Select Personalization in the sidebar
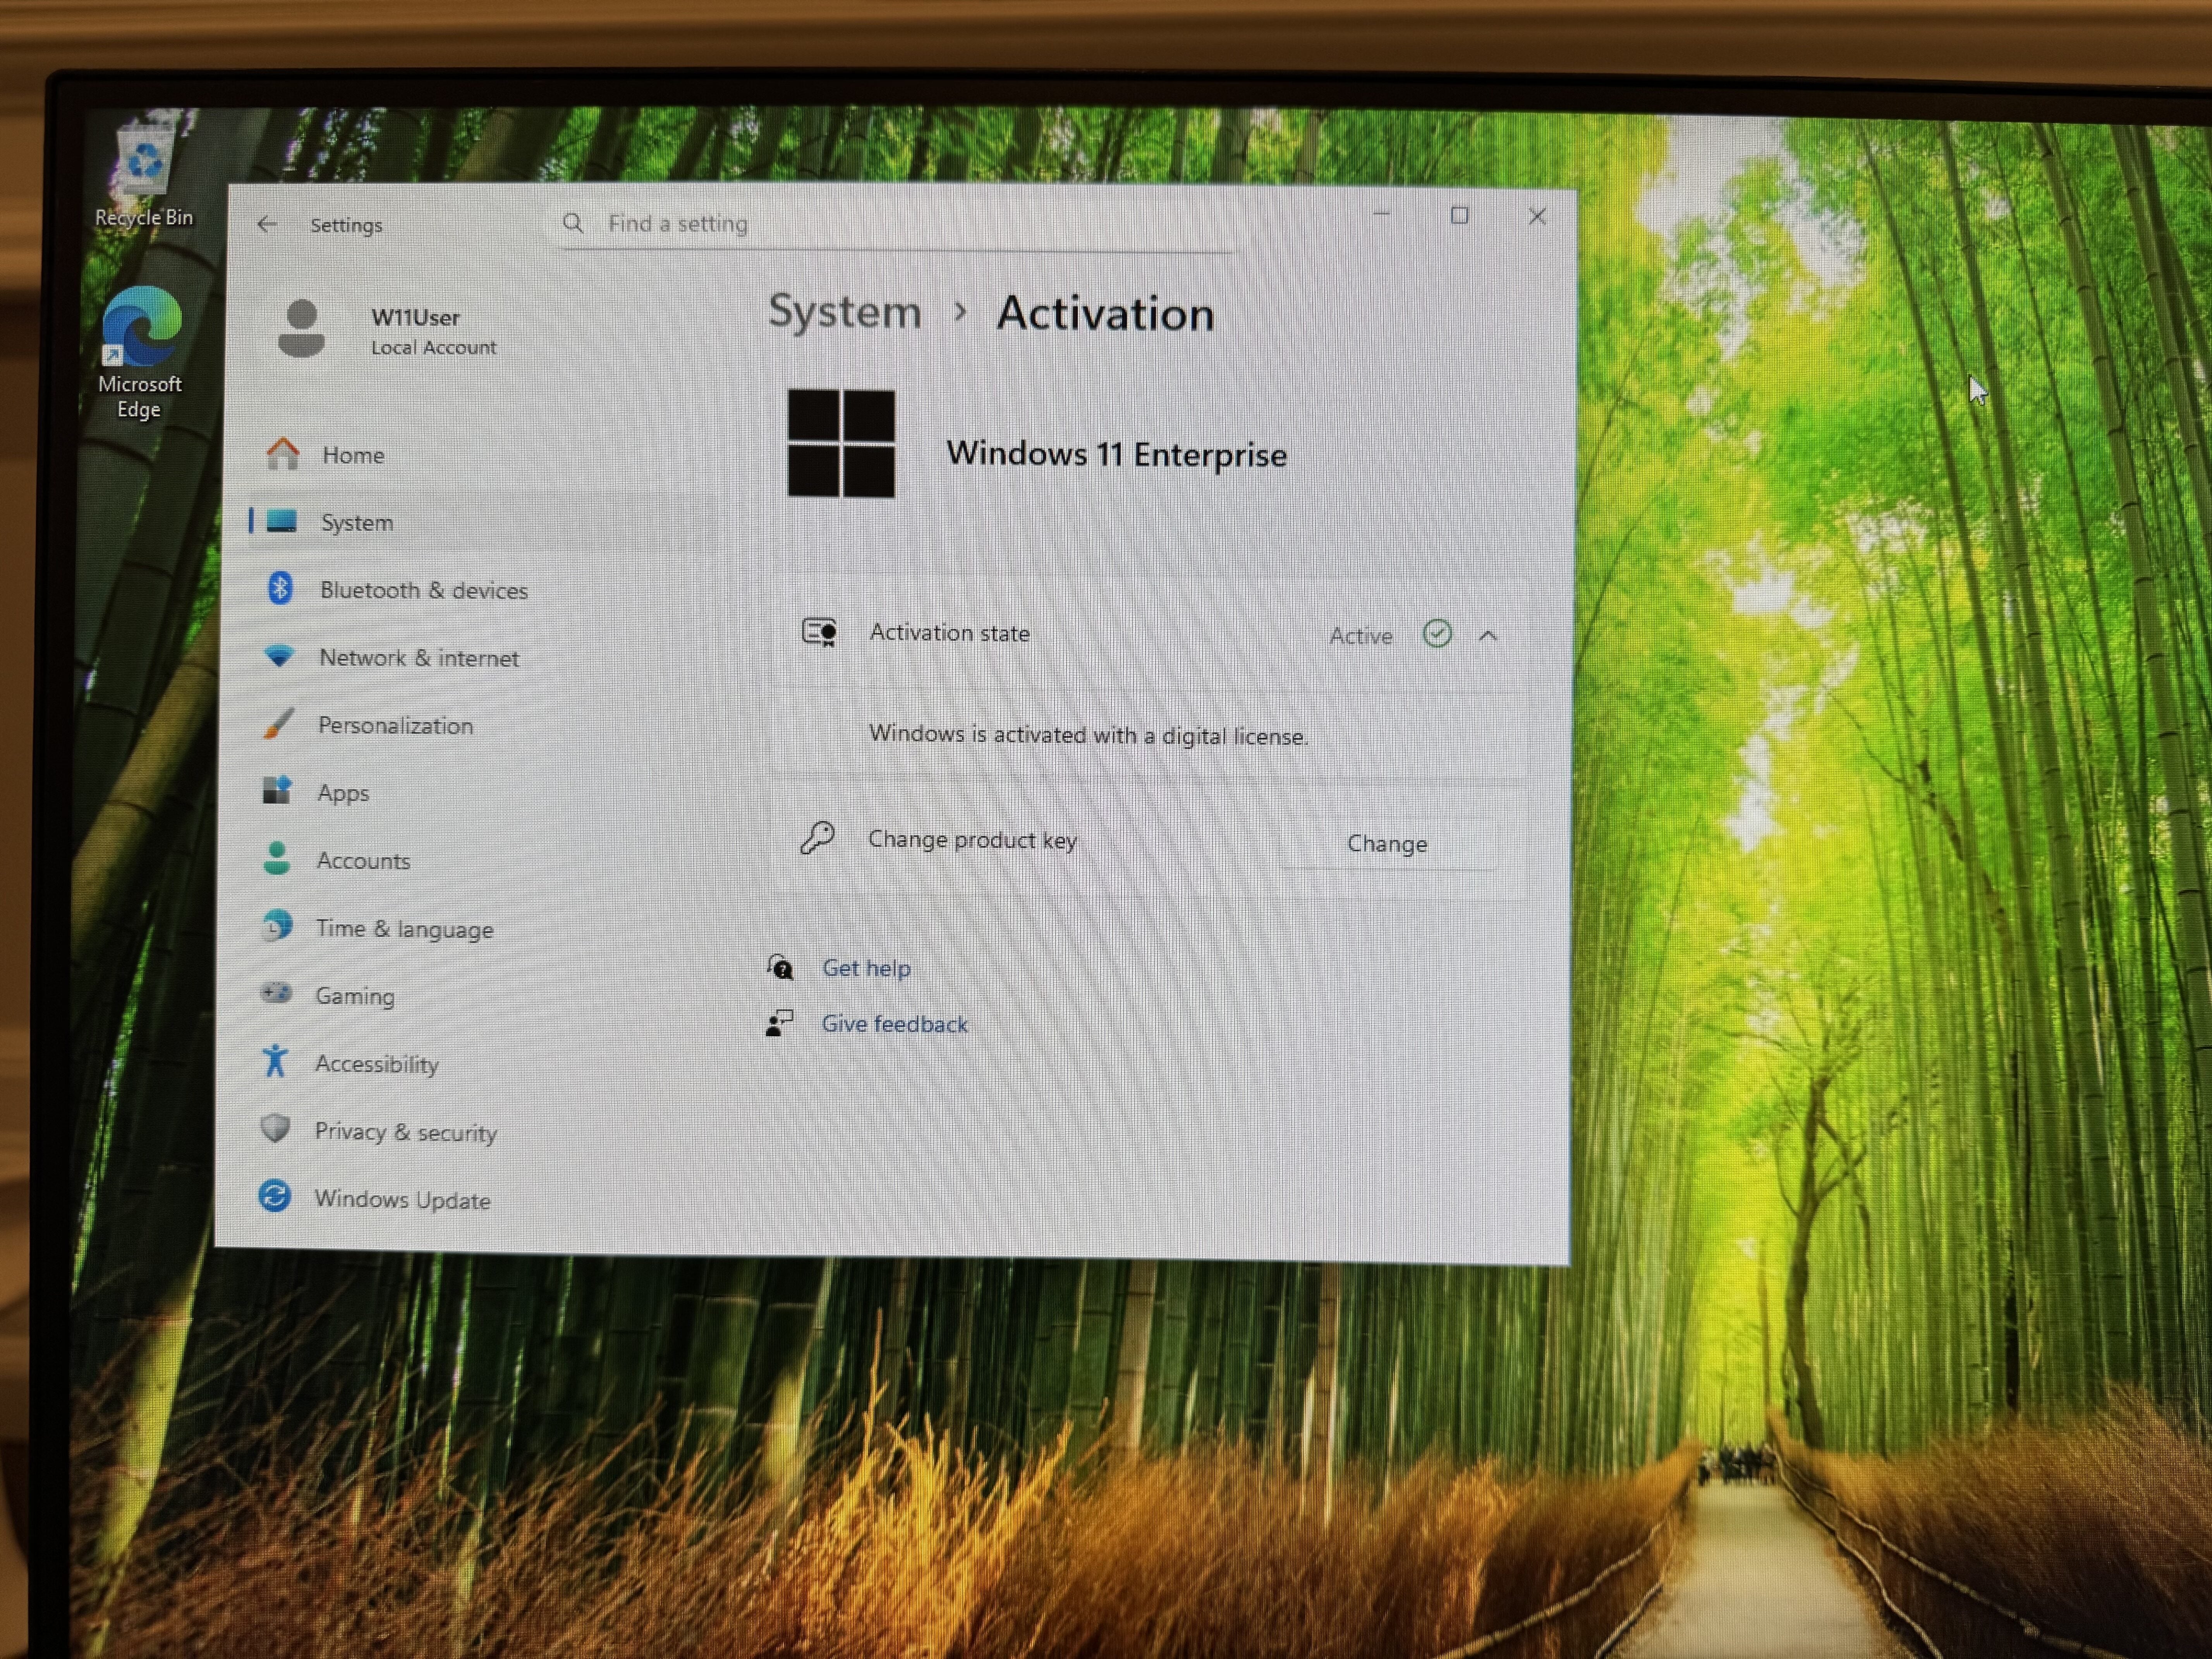Screen dimensions: 2212x1659 [x=395, y=726]
